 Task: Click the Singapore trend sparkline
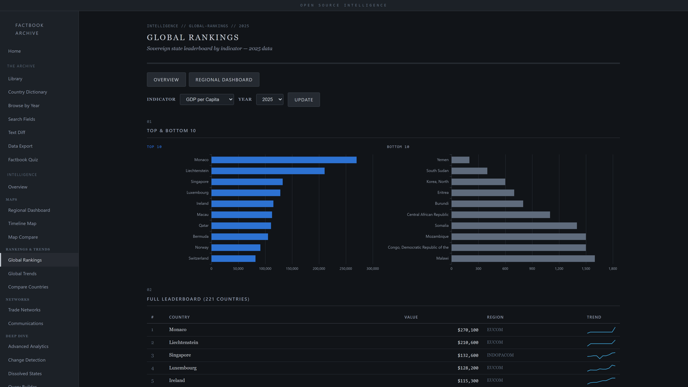click(601, 356)
